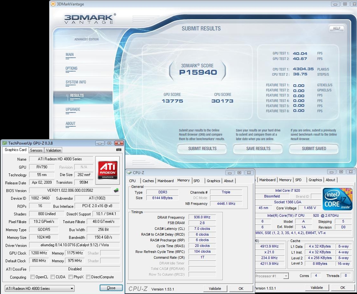Click the CPU-Z Memory window title icon
The image size is (357, 294).
tap(129, 172)
